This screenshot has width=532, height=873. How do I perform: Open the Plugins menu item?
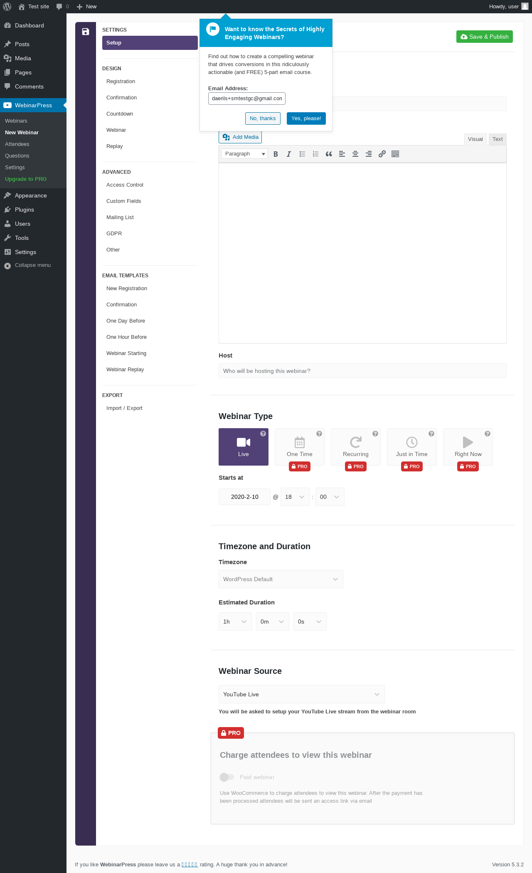[x=33, y=210]
